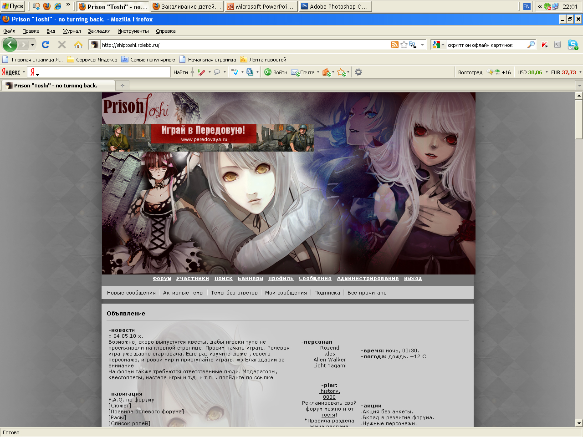Open the Home page icon
Screen dimensions: 583x437
78,45
